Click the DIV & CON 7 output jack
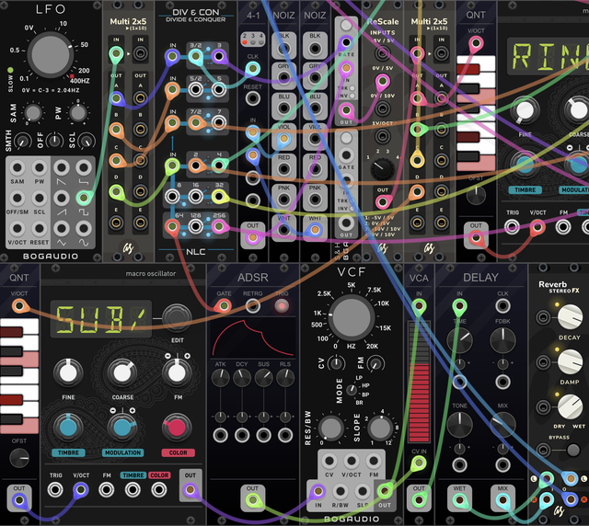 (x=219, y=122)
